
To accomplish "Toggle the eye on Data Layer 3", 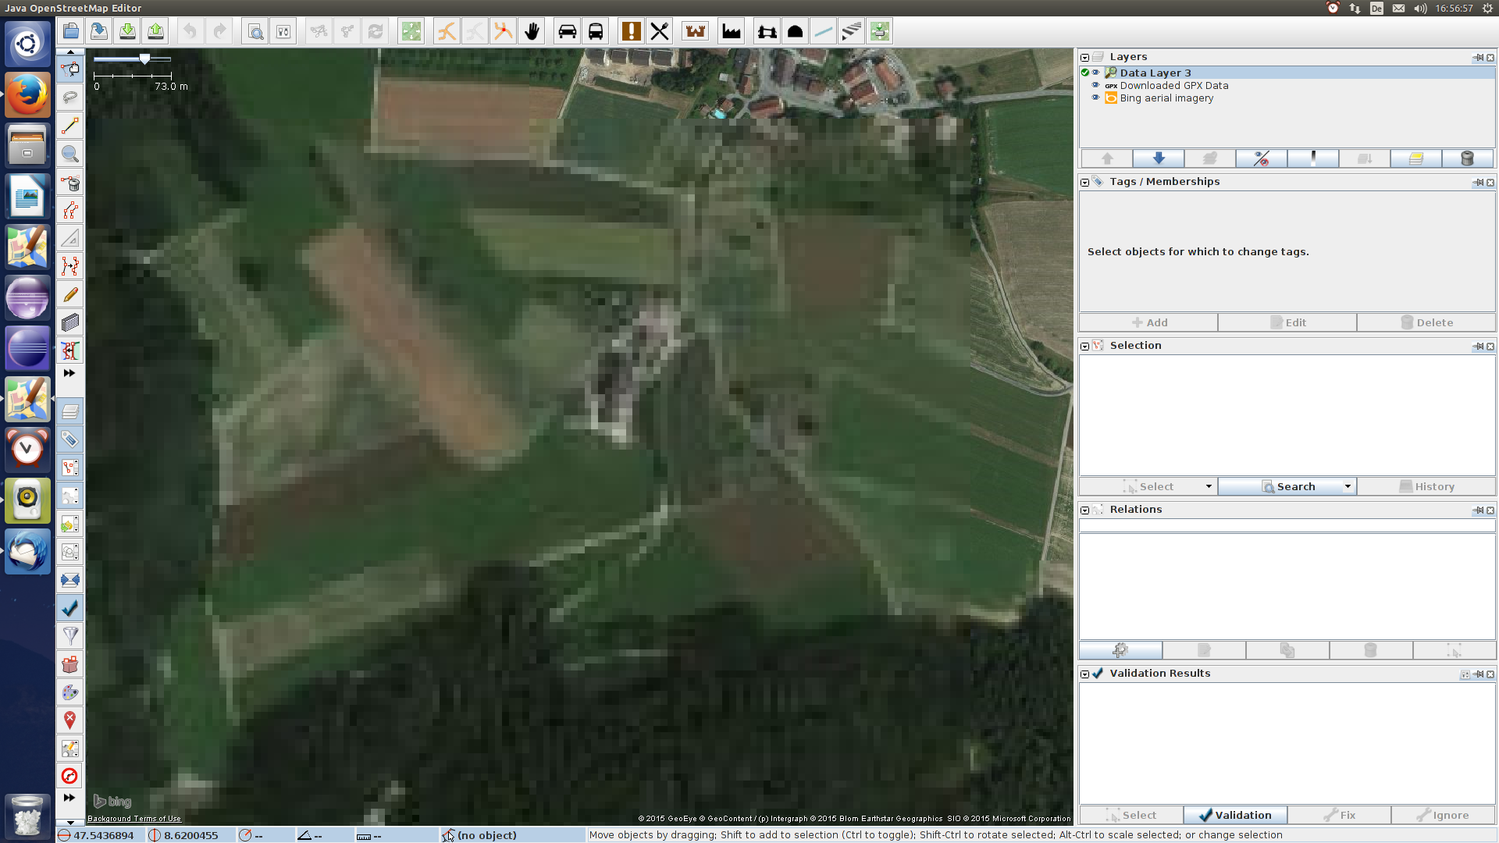I will click(x=1095, y=73).
